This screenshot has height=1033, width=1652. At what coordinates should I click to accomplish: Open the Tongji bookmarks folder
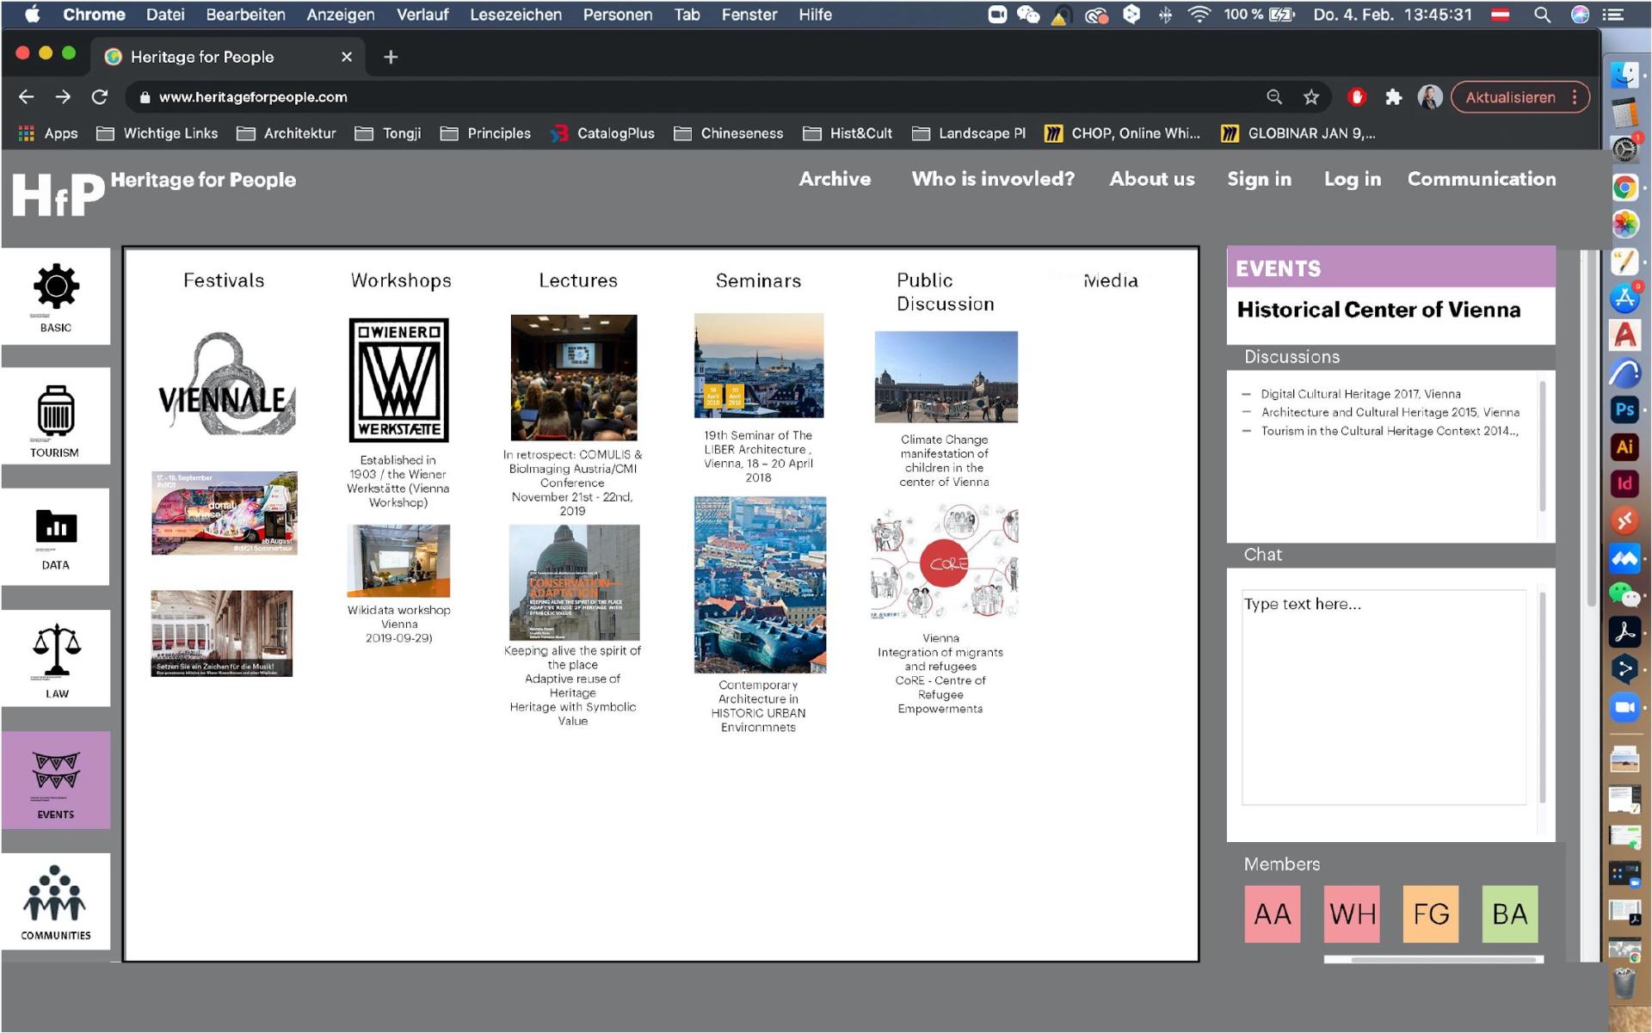click(x=389, y=133)
